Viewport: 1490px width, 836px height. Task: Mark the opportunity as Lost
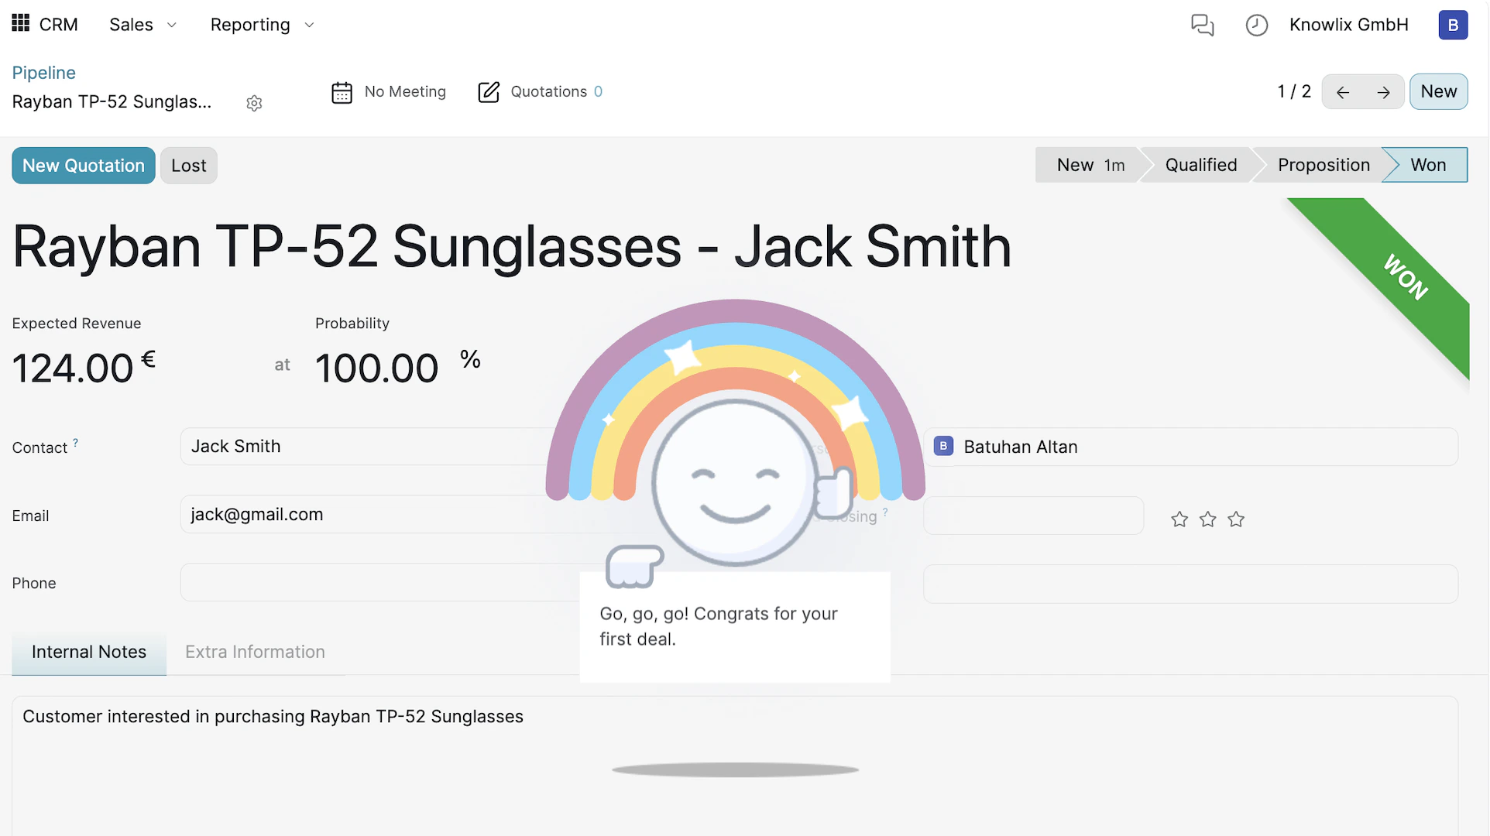pyautogui.click(x=188, y=166)
